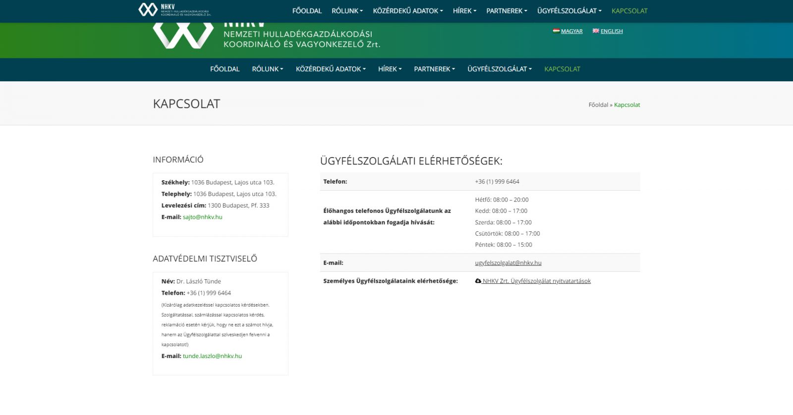
Task: Expand ÜGYFÉLSZOLGÁLAT in top sticky menu
Action: pos(569,11)
